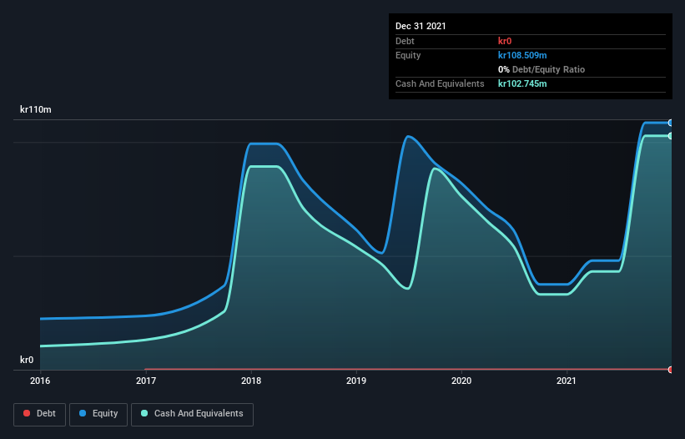
Task: Click the 0% Debt/Equity Ratio text
Action: click(x=541, y=69)
